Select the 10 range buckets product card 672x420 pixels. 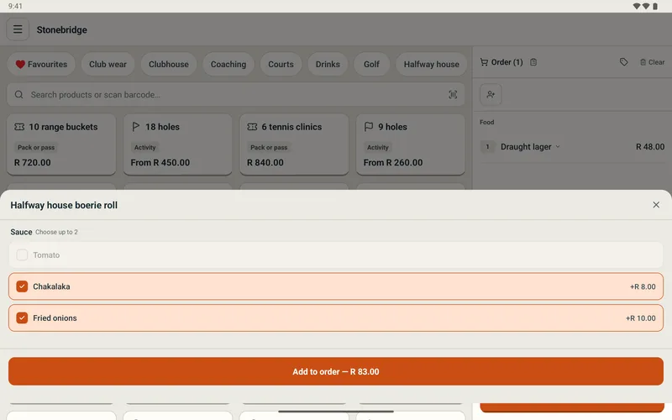(x=61, y=144)
